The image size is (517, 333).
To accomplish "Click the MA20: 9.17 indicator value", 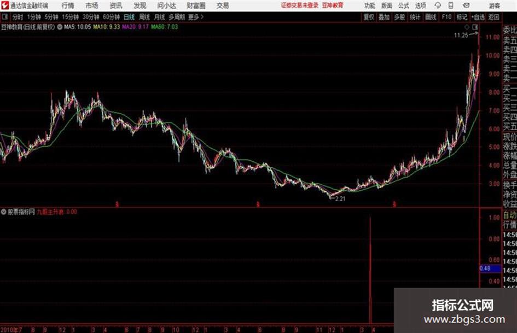I will click(x=136, y=27).
